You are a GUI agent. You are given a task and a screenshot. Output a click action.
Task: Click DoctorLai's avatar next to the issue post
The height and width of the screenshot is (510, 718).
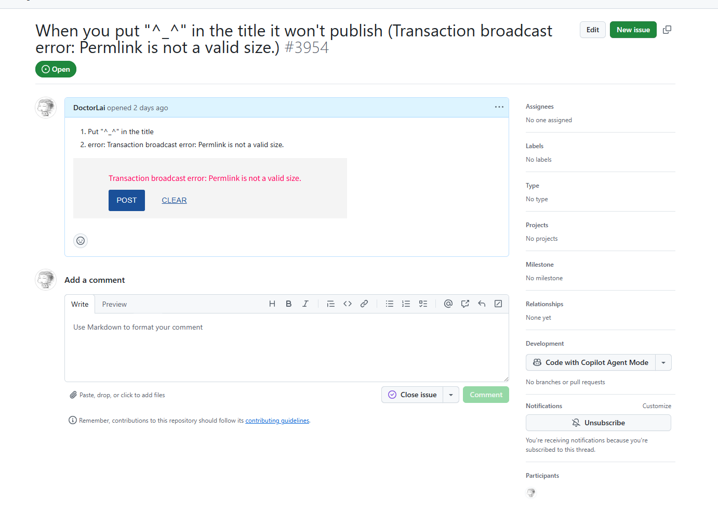point(46,108)
